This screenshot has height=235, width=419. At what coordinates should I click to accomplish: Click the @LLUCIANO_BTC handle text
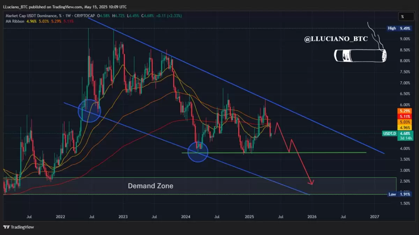336,39
